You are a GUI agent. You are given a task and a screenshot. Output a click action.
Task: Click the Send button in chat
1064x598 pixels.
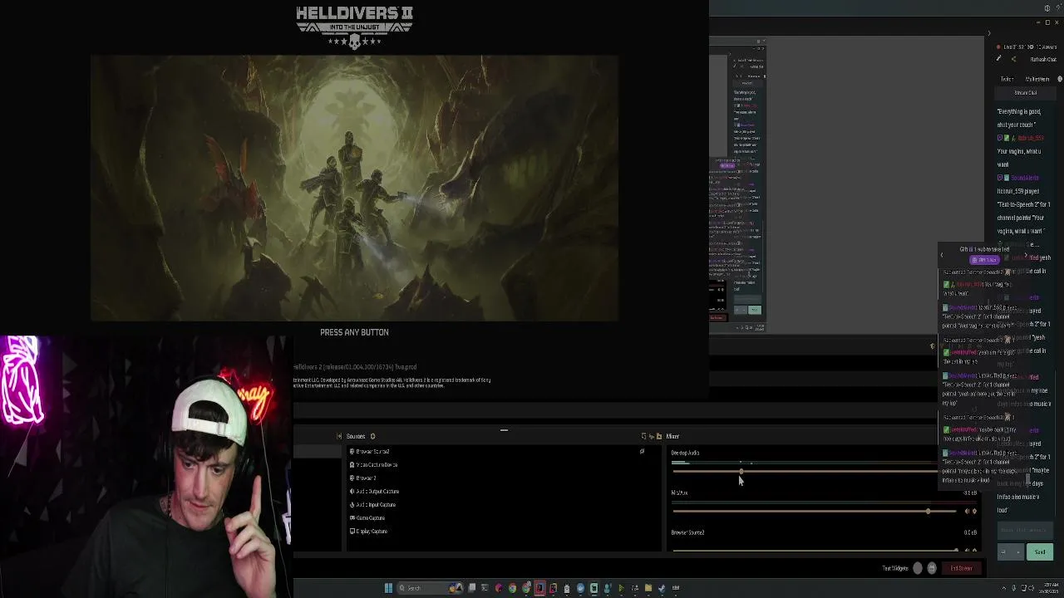pyautogui.click(x=1040, y=551)
